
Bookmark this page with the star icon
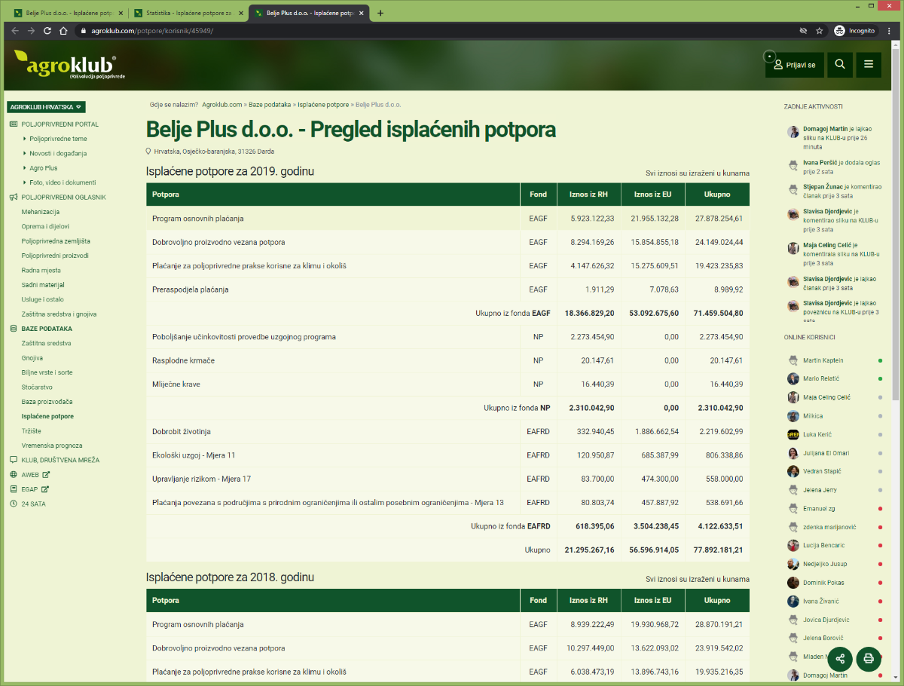coord(820,31)
